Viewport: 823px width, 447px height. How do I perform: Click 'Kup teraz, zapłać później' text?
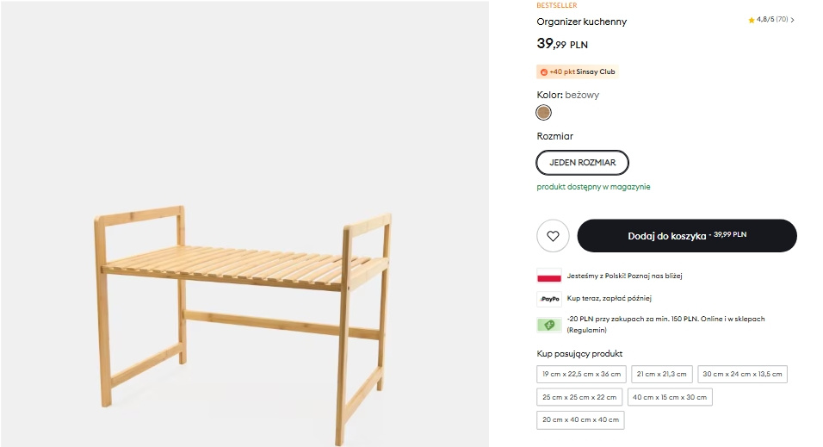pos(610,299)
